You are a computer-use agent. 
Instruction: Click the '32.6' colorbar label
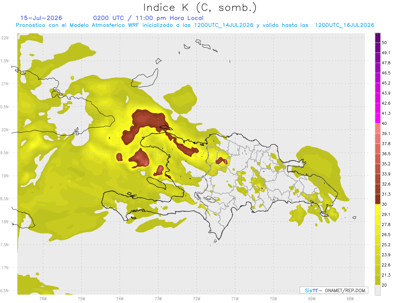[386, 184]
